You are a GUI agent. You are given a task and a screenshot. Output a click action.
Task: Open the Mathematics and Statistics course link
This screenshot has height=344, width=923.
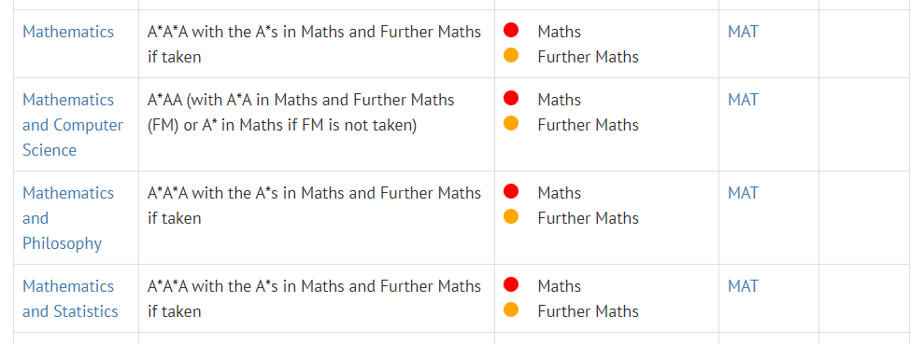70,298
